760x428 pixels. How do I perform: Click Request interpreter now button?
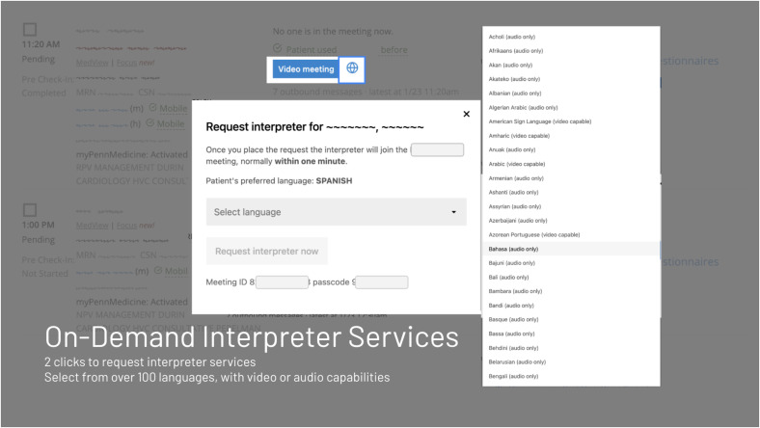pos(266,251)
